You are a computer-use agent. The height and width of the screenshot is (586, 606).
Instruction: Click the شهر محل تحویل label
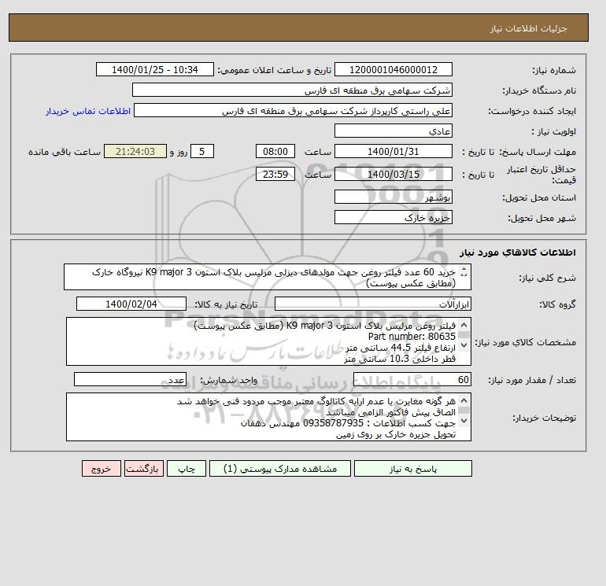(x=541, y=218)
